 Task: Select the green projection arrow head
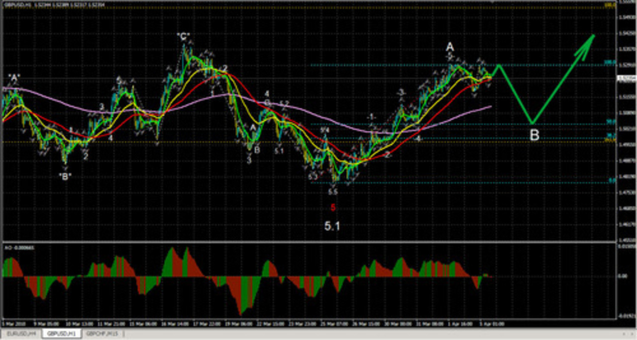[x=588, y=42]
